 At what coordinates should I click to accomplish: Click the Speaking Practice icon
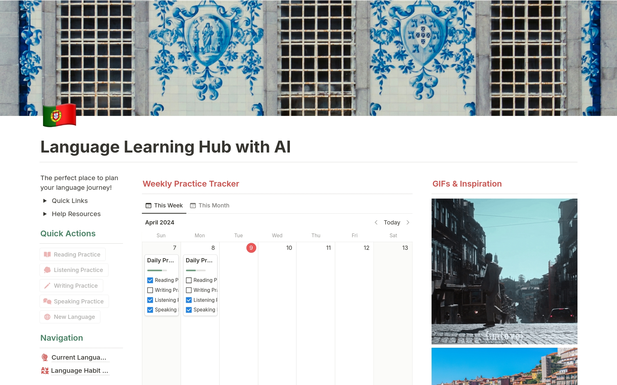(x=47, y=301)
